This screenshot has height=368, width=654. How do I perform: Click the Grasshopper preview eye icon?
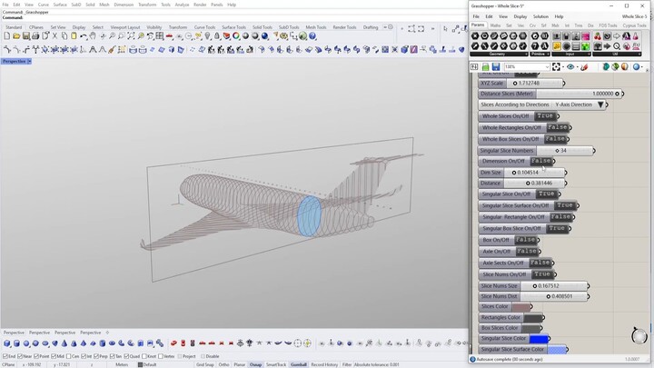[572, 66]
